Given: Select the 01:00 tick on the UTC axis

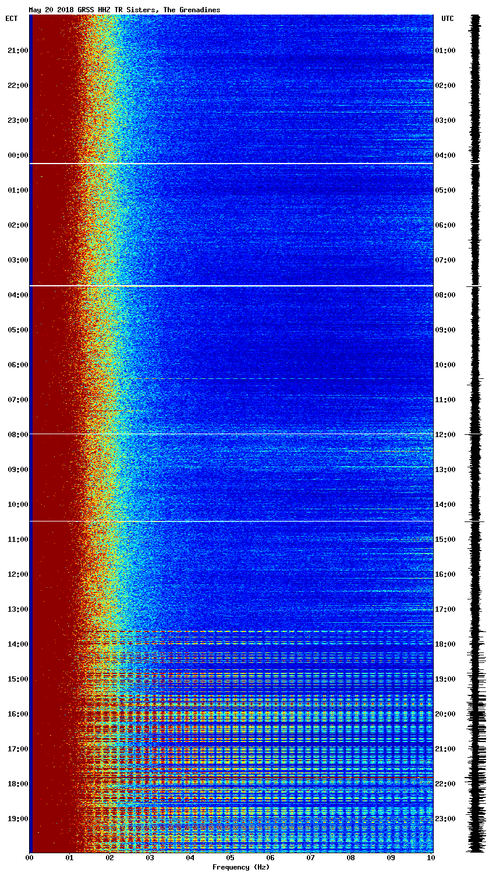Looking at the screenshot, I should (445, 51).
